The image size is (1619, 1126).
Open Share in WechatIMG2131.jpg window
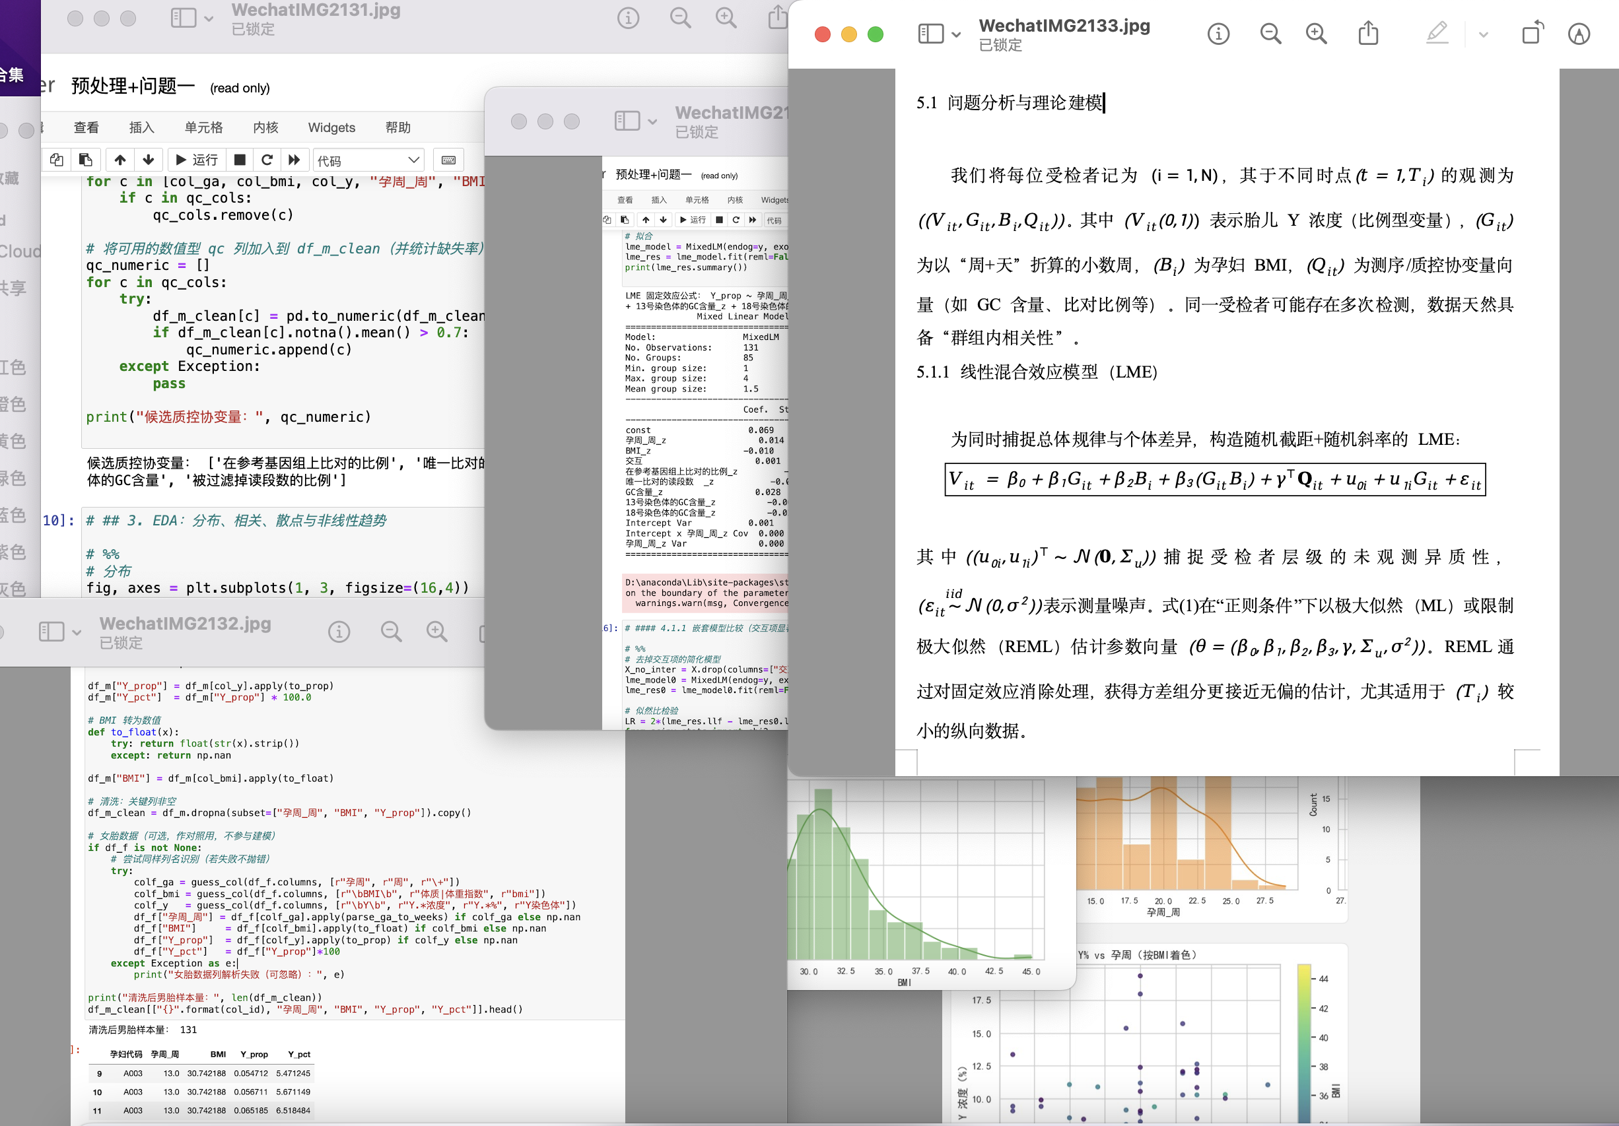click(x=777, y=17)
